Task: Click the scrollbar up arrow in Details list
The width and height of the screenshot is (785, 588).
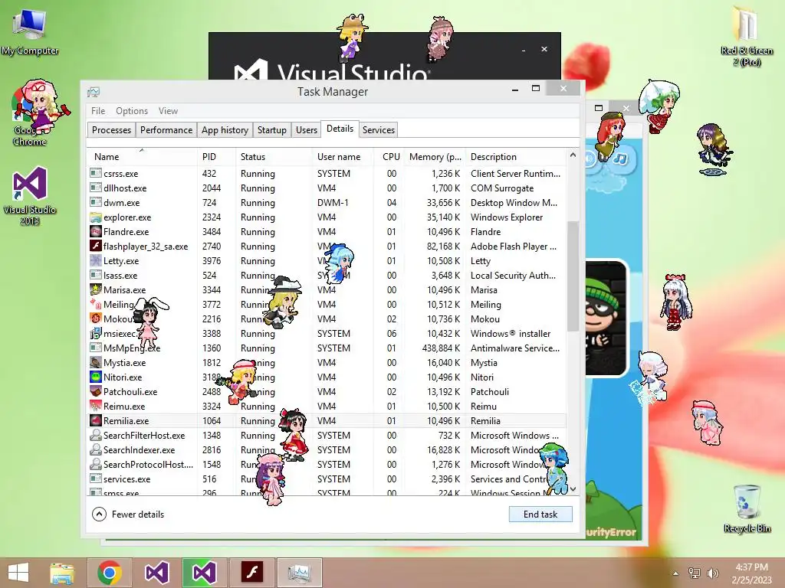Action: pos(573,155)
